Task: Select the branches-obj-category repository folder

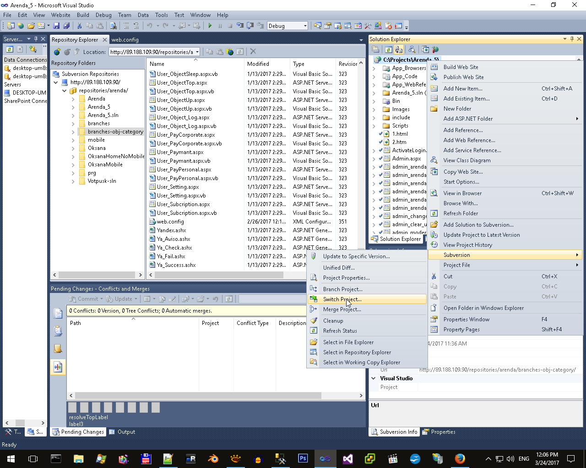Action: pyautogui.click(x=115, y=132)
